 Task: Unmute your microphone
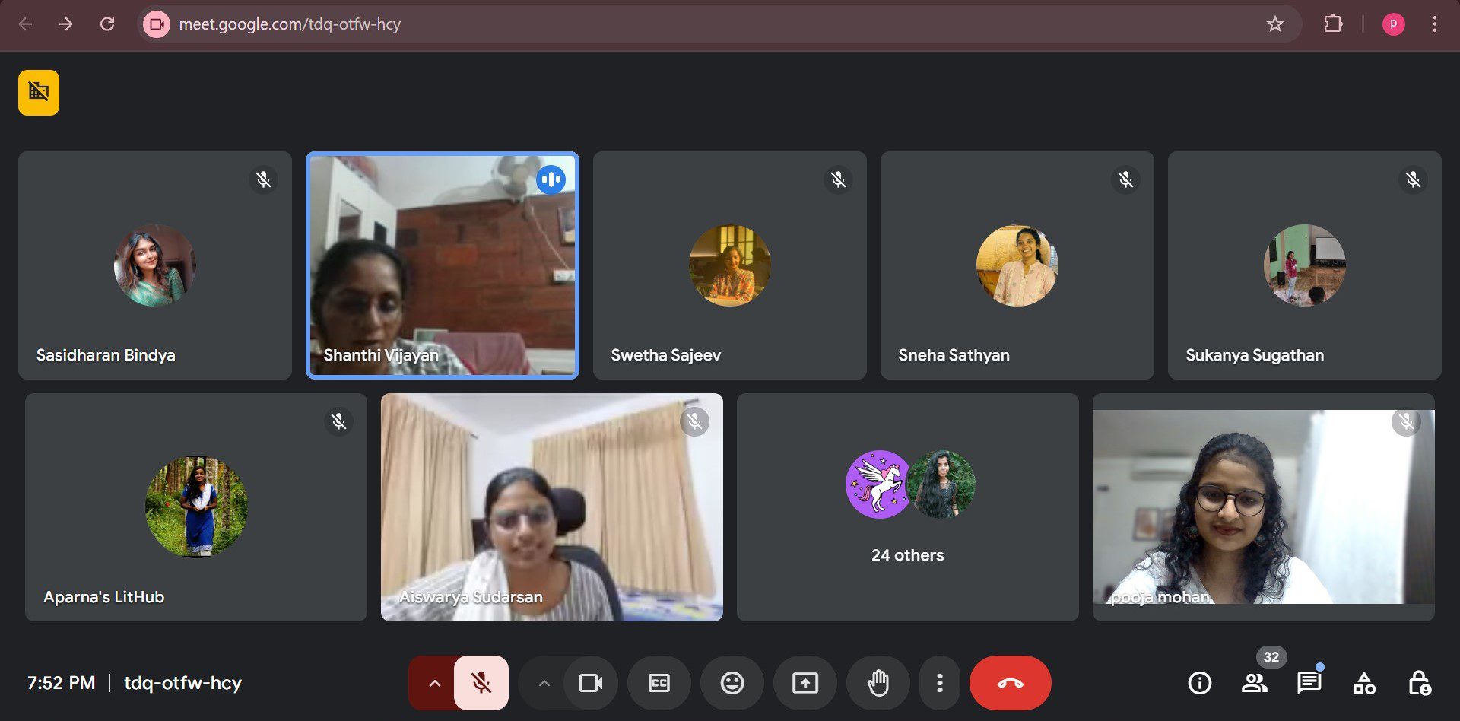(481, 683)
